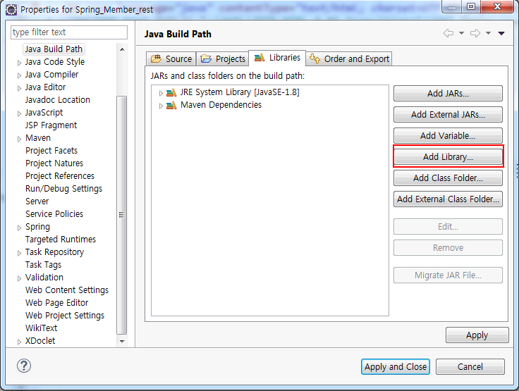
Task: Open the forward history dropdown arrow
Action: click(488, 33)
